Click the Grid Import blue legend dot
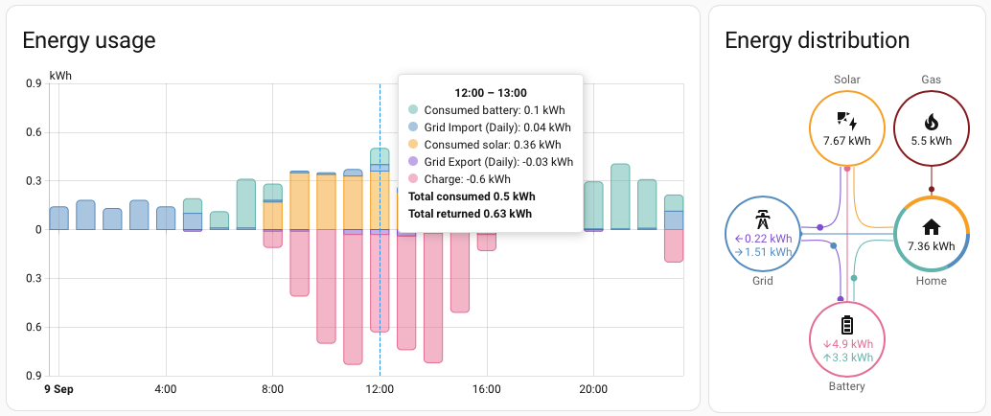The height and width of the screenshot is (416, 991). pyautogui.click(x=413, y=127)
